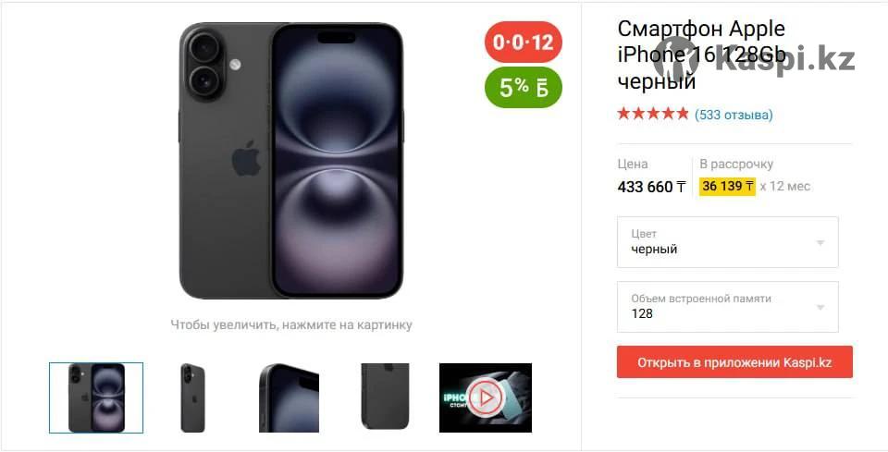Select the first front-and-back phone thumbnail

coord(96,397)
